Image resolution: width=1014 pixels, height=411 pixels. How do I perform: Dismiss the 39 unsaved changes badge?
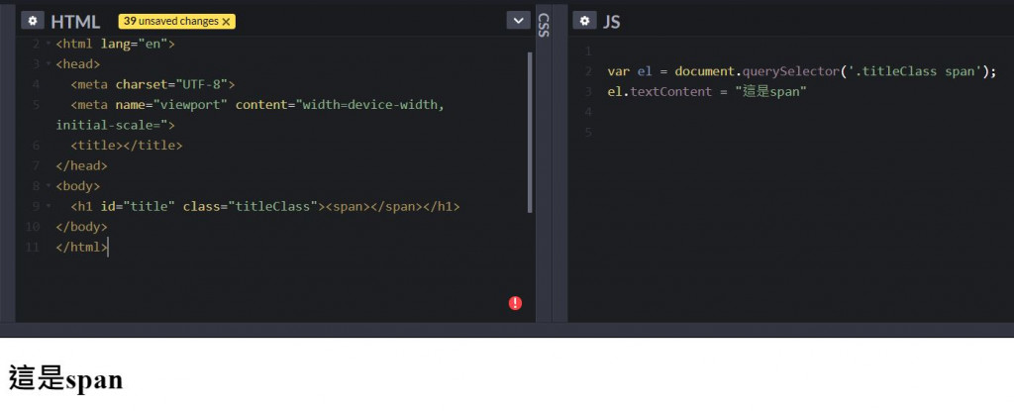tap(226, 22)
